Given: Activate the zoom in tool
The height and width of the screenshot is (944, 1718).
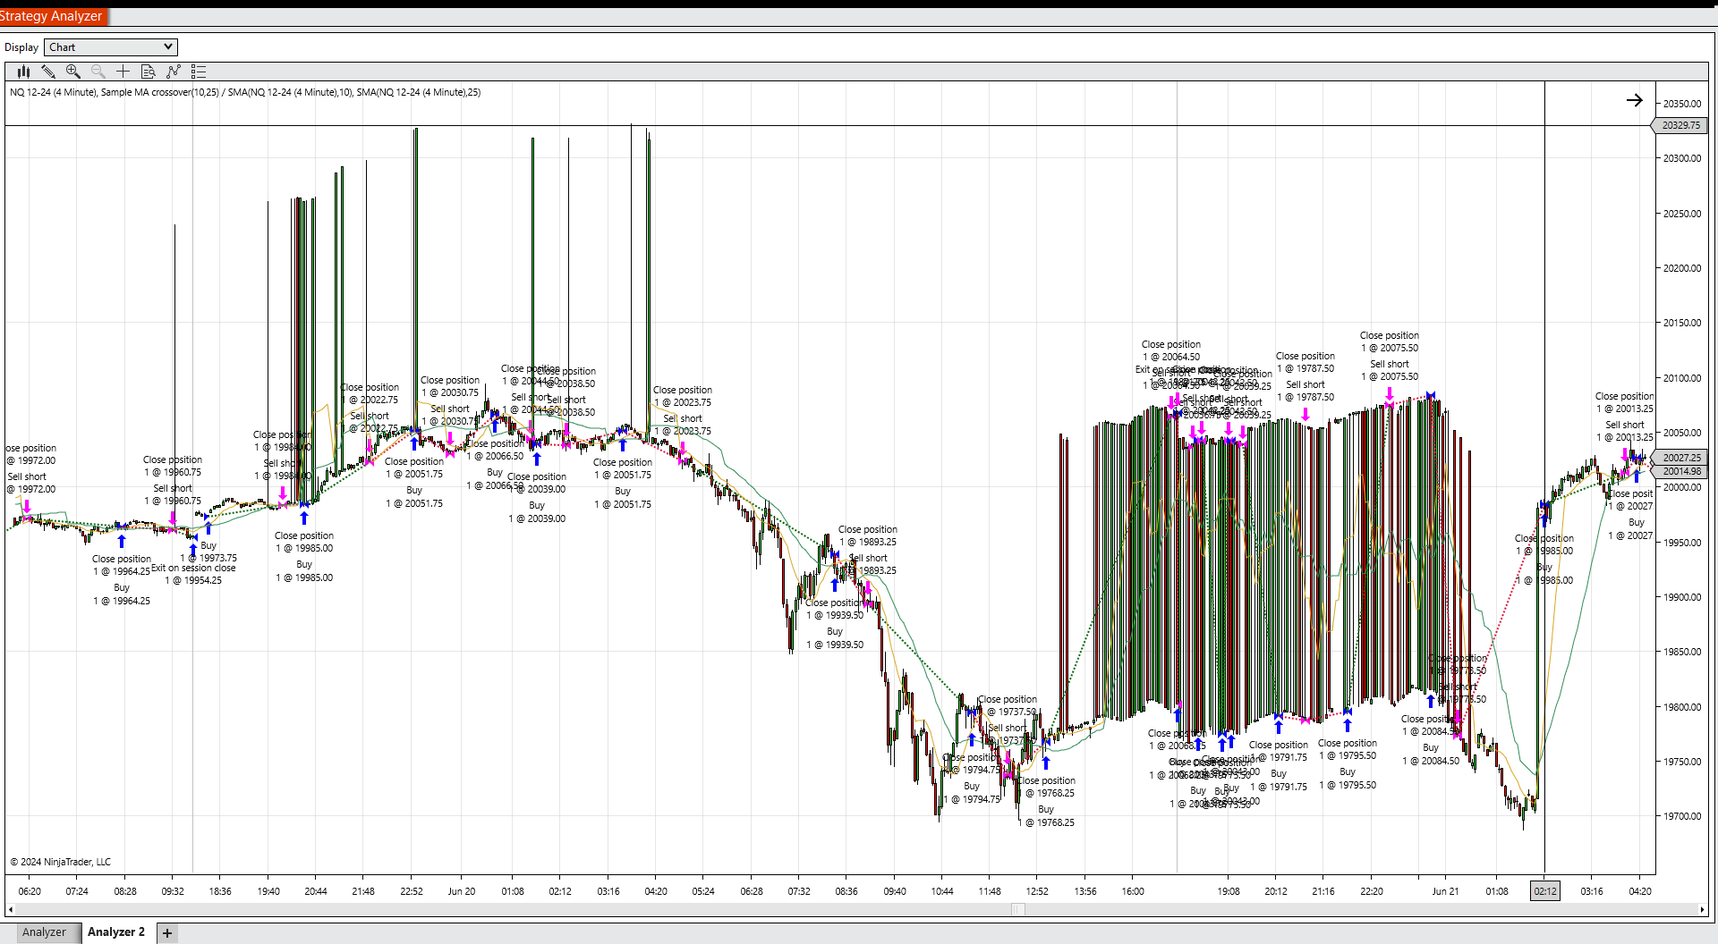Looking at the screenshot, I should tap(73, 72).
